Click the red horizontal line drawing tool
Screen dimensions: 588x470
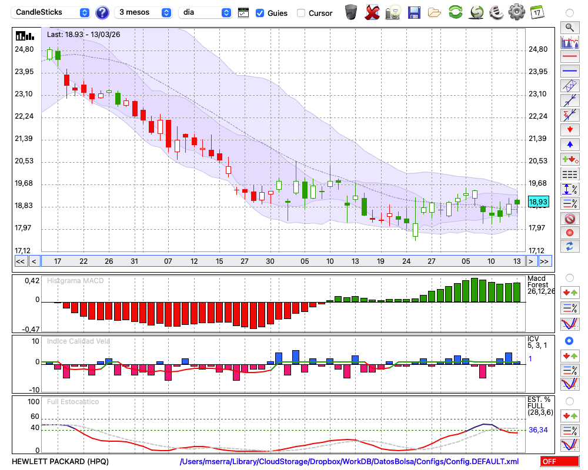(569, 57)
